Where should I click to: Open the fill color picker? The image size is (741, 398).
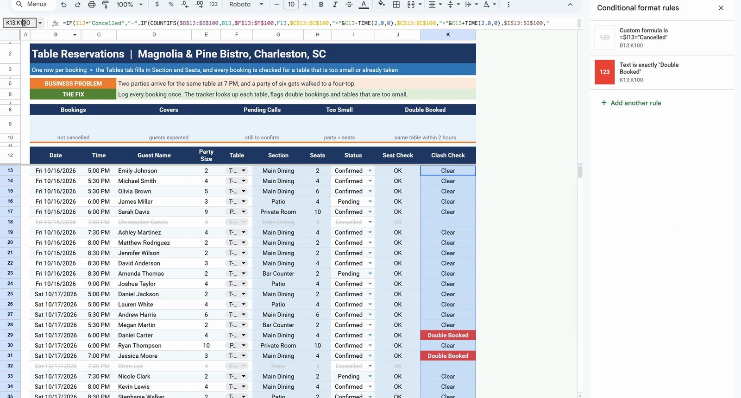[x=382, y=5]
